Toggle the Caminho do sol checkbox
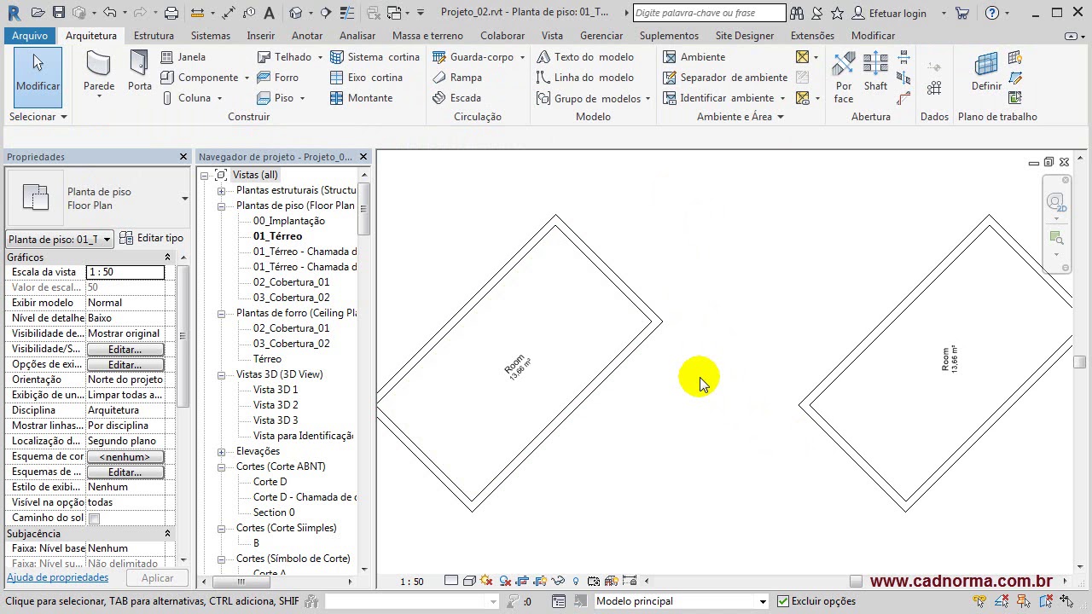This screenshot has height=614, width=1092. point(95,518)
